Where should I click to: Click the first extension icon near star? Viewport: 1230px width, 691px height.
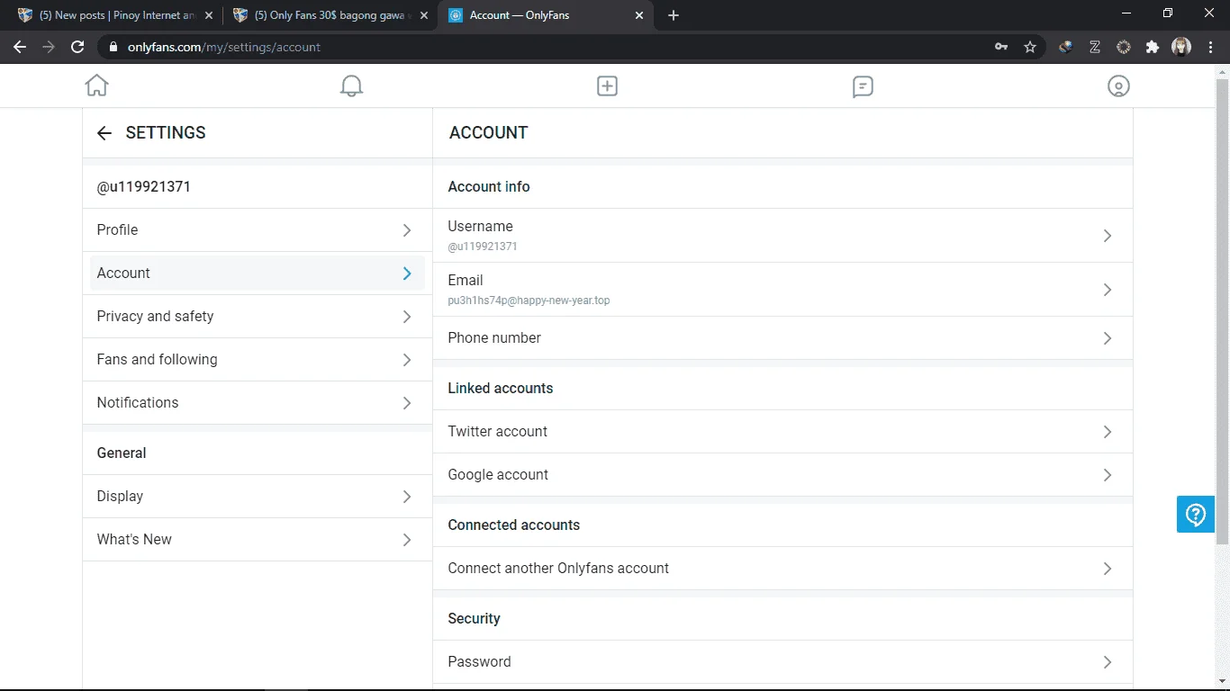tap(1066, 47)
